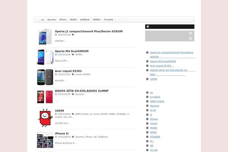Open the IIJ category in sidebar

[151, 115]
